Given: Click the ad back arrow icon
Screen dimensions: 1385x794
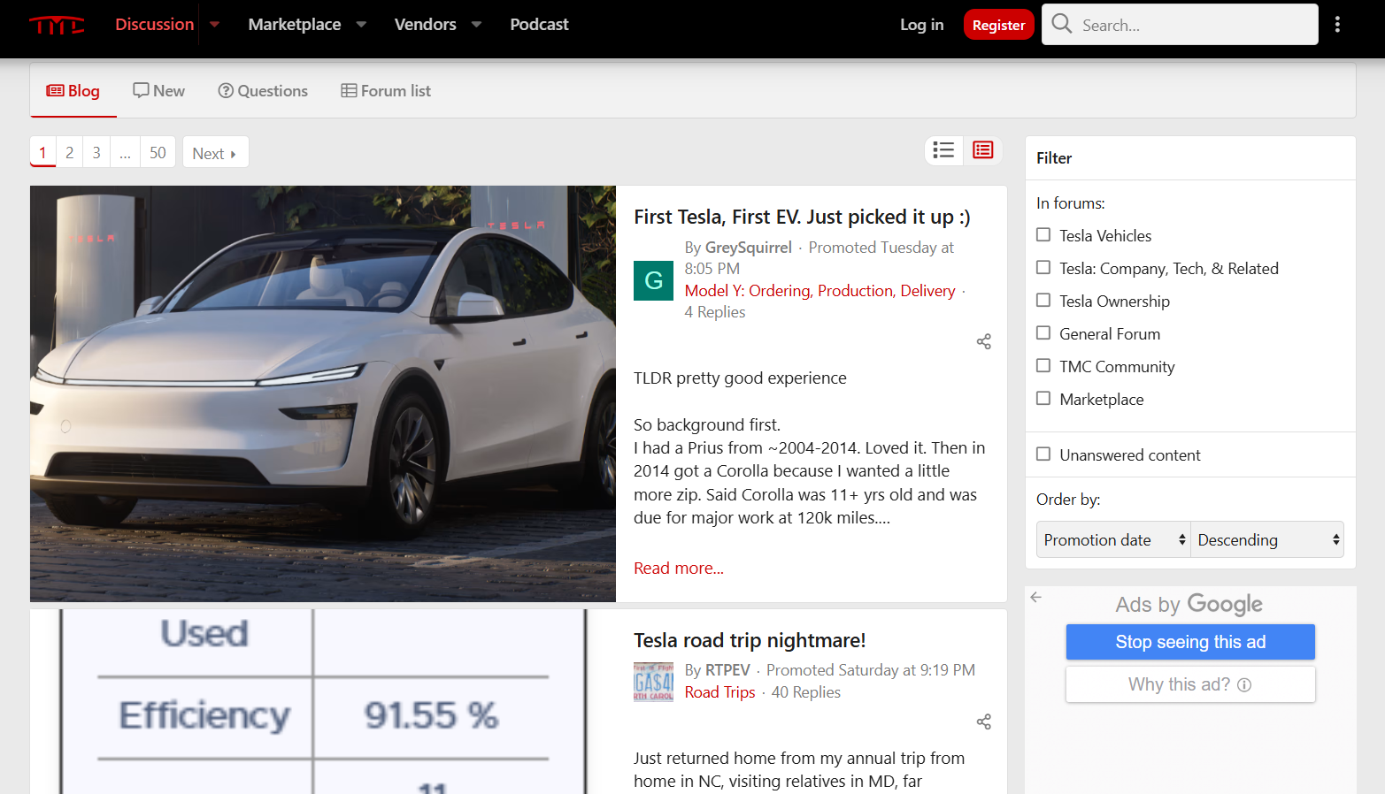Looking at the screenshot, I should (1036, 597).
